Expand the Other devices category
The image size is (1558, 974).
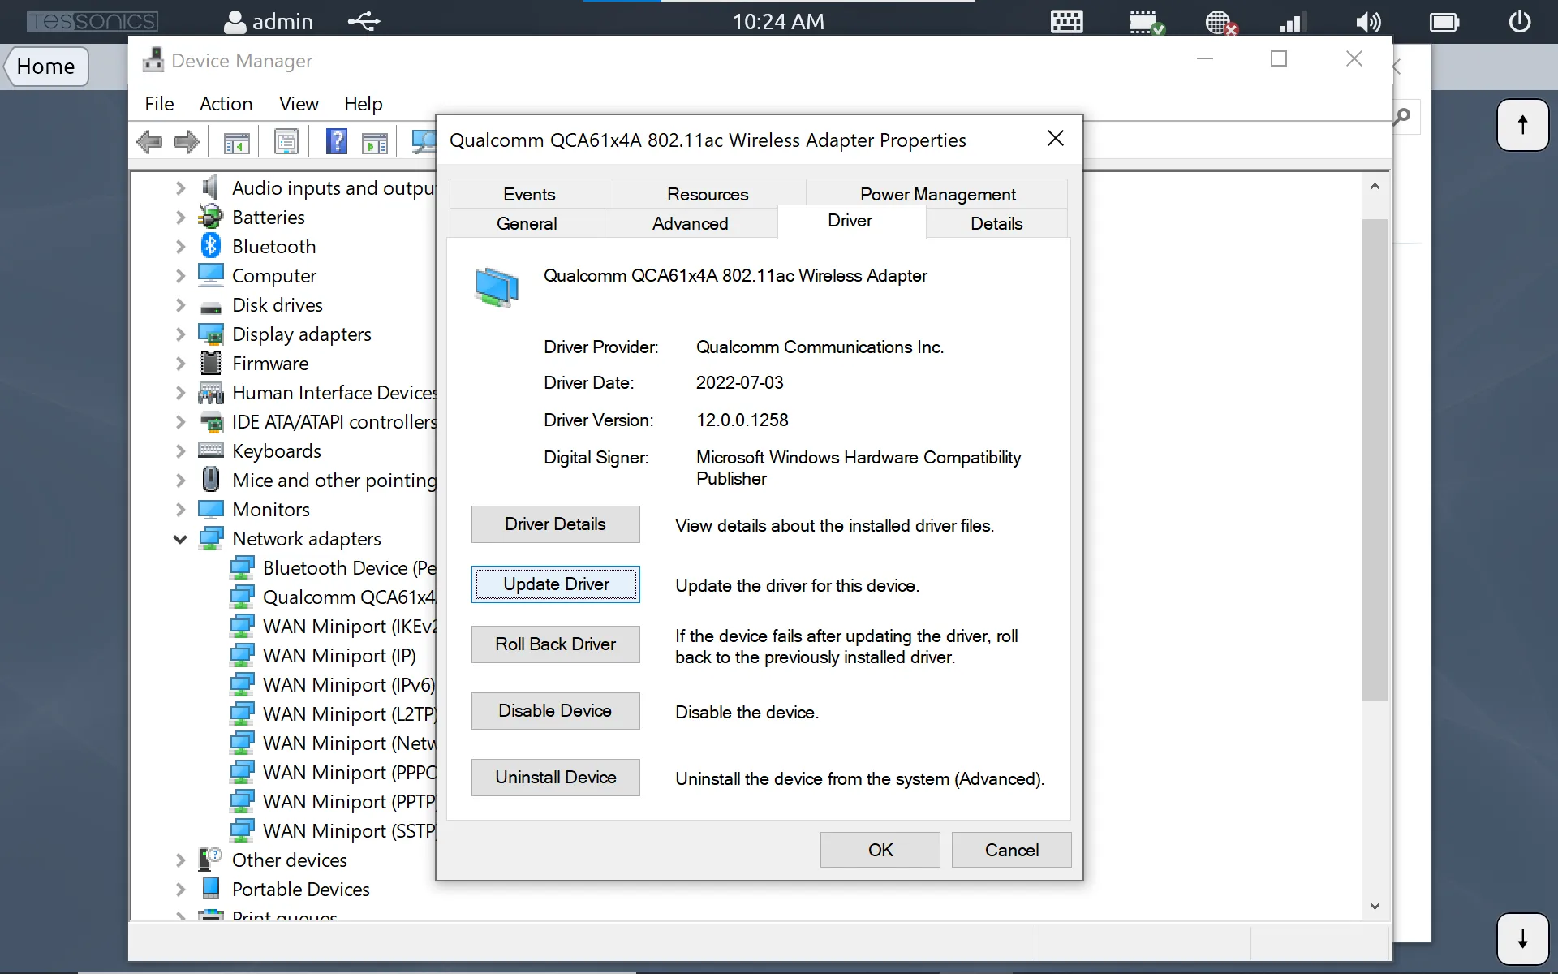(179, 860)
